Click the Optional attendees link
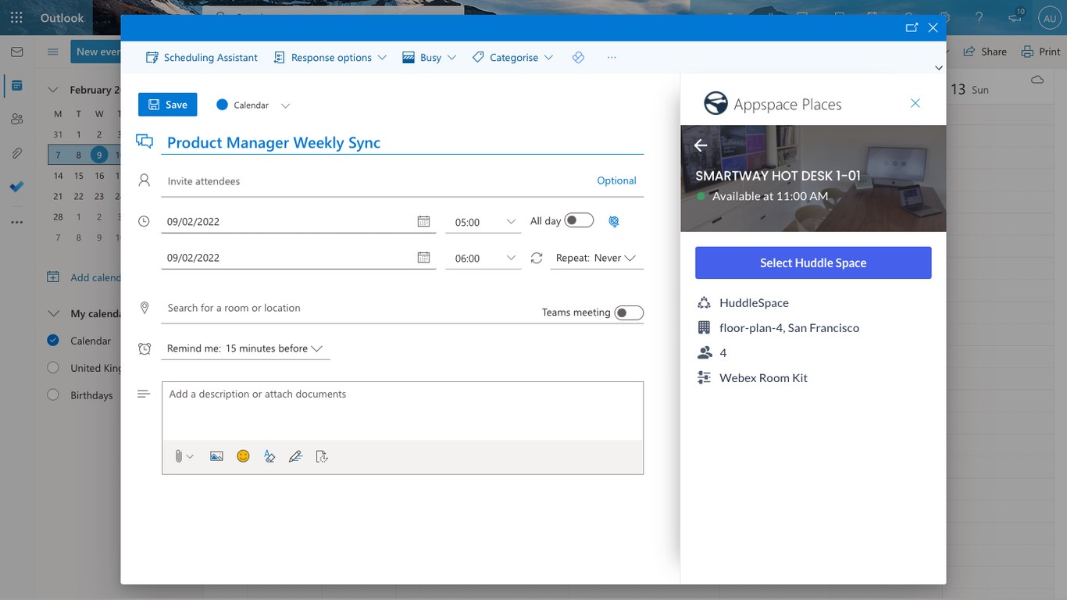 tap(616, 180)
